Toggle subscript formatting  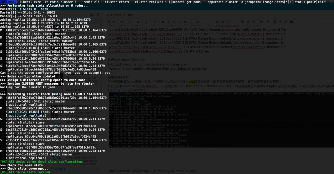185,22
